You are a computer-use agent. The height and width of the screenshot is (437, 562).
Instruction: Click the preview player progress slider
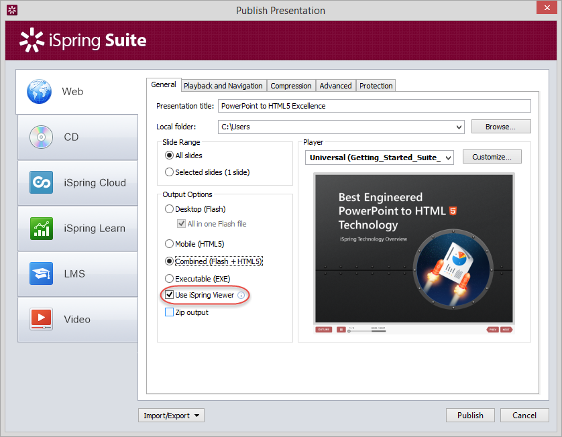click(x=367, y=331)
